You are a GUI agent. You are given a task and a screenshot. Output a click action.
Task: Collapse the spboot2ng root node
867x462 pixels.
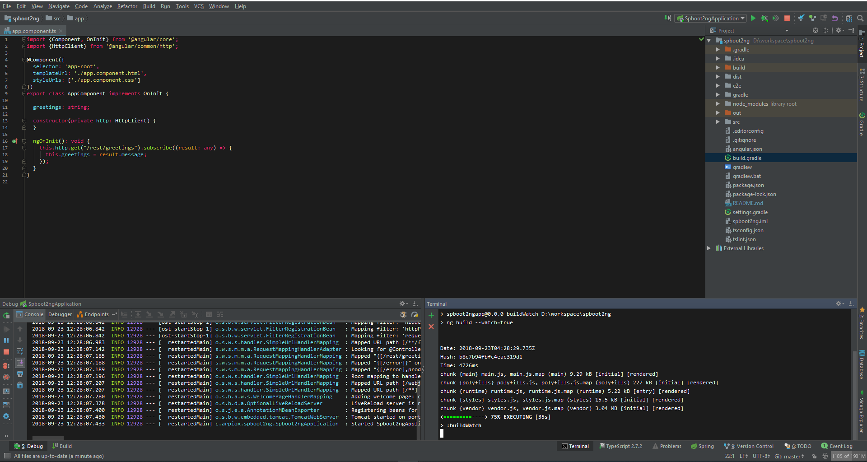pos(709,41)
